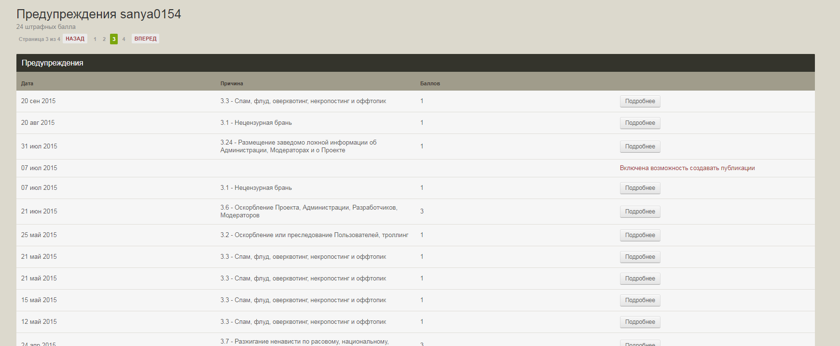Click the Причина column header
The width and height of the screenshot is (840, 346).
pyautogui.click(x=232, y=83)
